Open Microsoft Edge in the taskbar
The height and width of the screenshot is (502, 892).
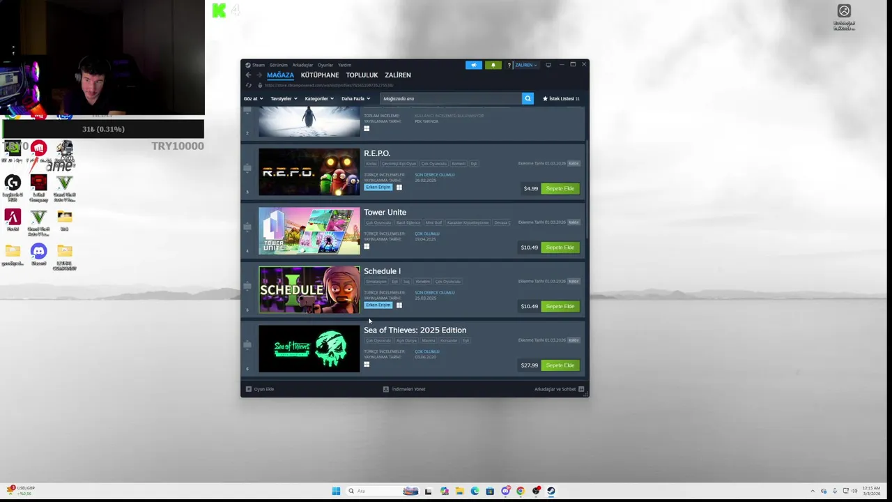pyautogui.click(x=475, y=491)
